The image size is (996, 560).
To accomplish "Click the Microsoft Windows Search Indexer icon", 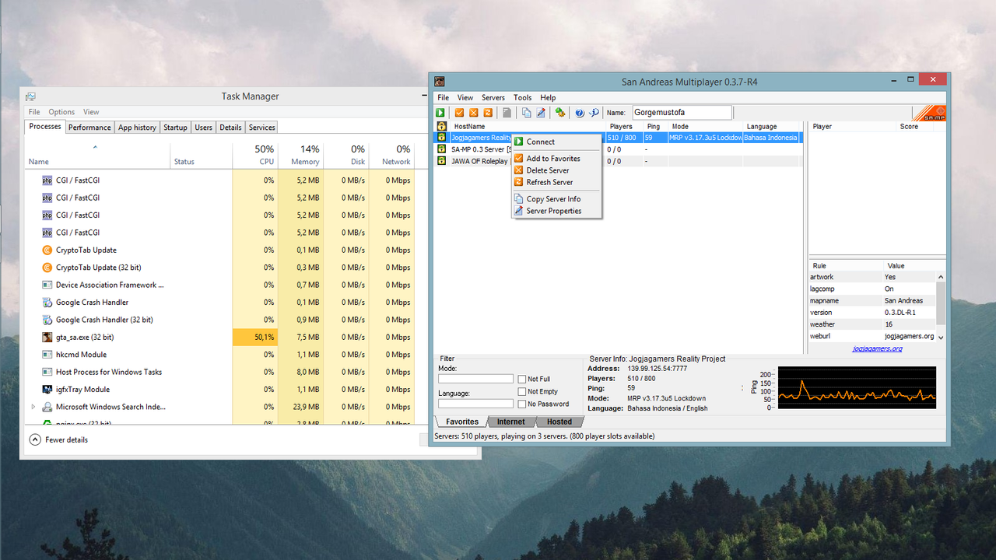I will [47, 407].
